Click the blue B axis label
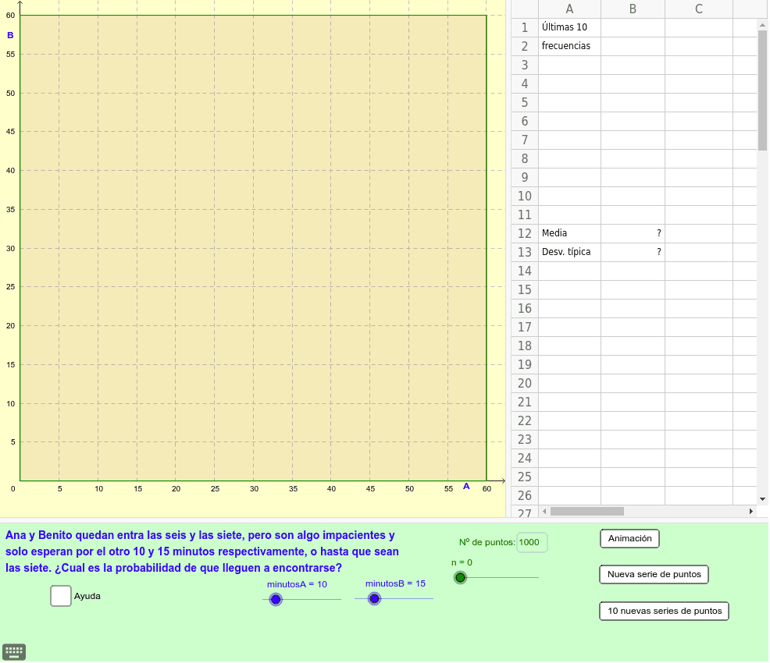This screenshot has width=770, height=663. (x=10, y=35)
